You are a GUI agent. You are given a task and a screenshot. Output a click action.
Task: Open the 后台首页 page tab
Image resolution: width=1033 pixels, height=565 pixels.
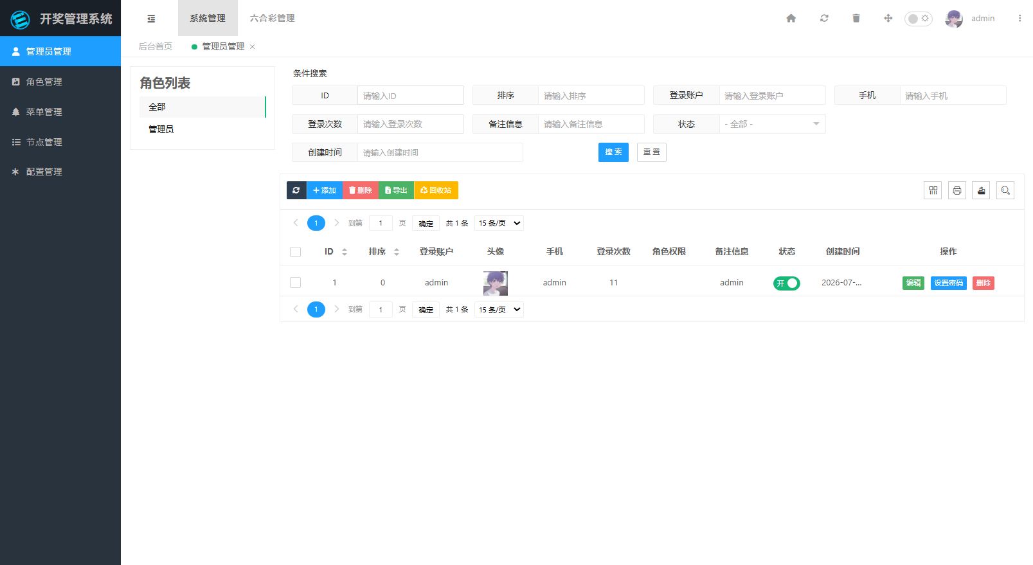156,46
